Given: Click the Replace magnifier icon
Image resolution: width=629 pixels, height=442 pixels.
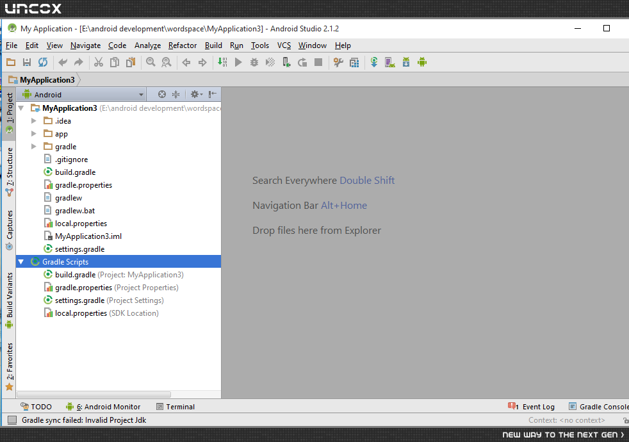Looking at the screenshot, I should pos(166,62).
